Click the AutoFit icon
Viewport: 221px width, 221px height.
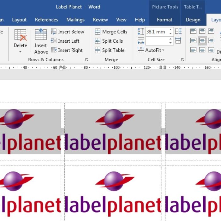[141, 50]
